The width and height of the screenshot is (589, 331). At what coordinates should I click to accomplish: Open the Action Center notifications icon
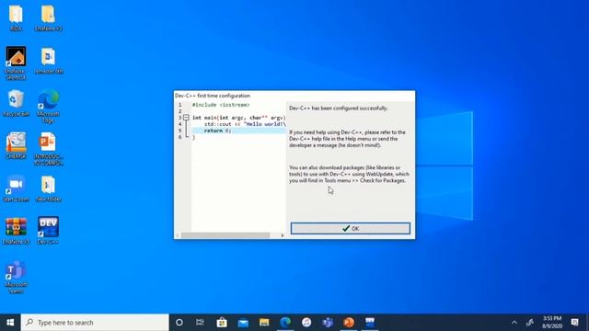click(574, 323)
